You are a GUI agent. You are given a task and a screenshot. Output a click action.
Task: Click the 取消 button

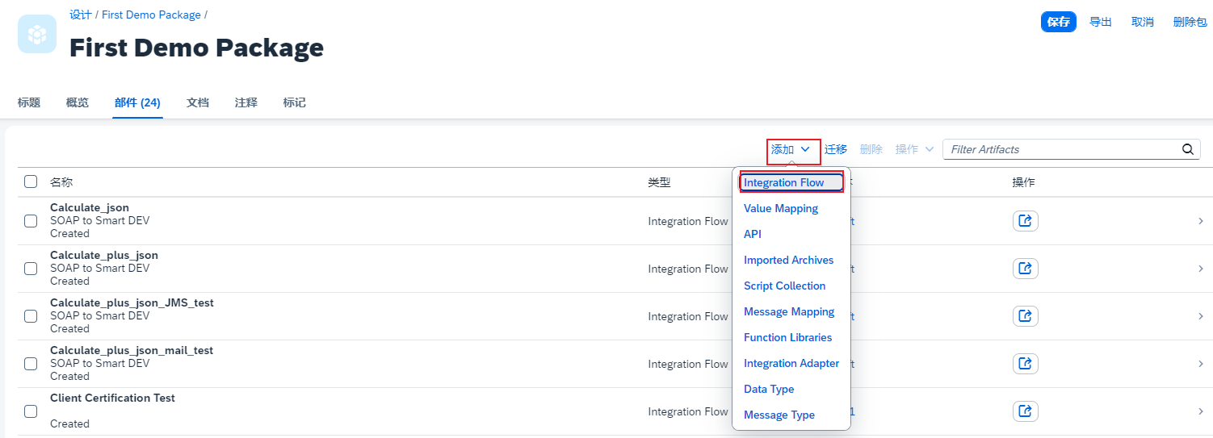pos(1143,22)
